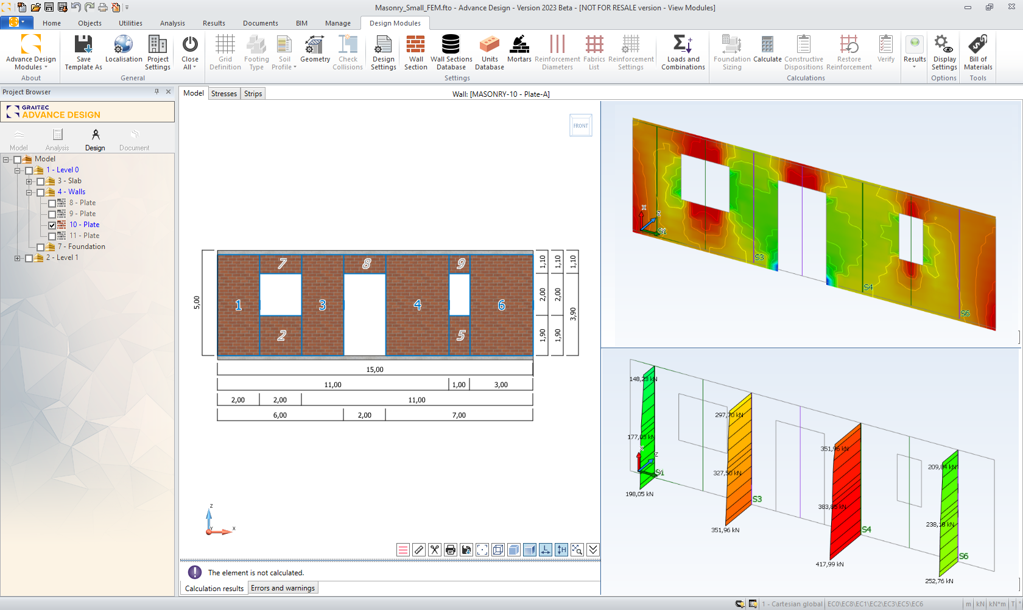Screen dimensions: 1023x610
Task: Click the Localisation icon
Action: coord(124,49)
